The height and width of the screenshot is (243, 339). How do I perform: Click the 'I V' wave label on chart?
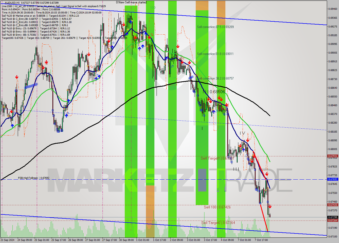coord(242,133)
